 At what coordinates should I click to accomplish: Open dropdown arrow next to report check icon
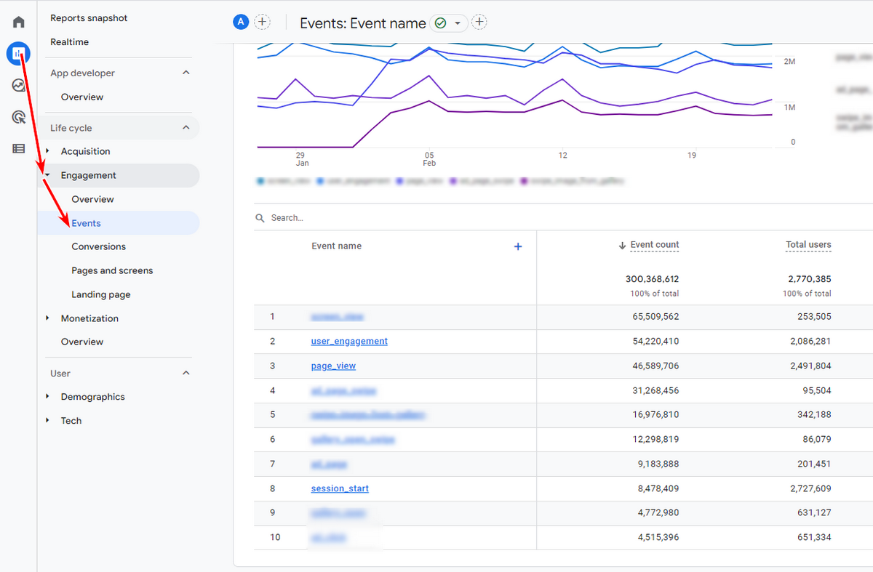point(458,23)
